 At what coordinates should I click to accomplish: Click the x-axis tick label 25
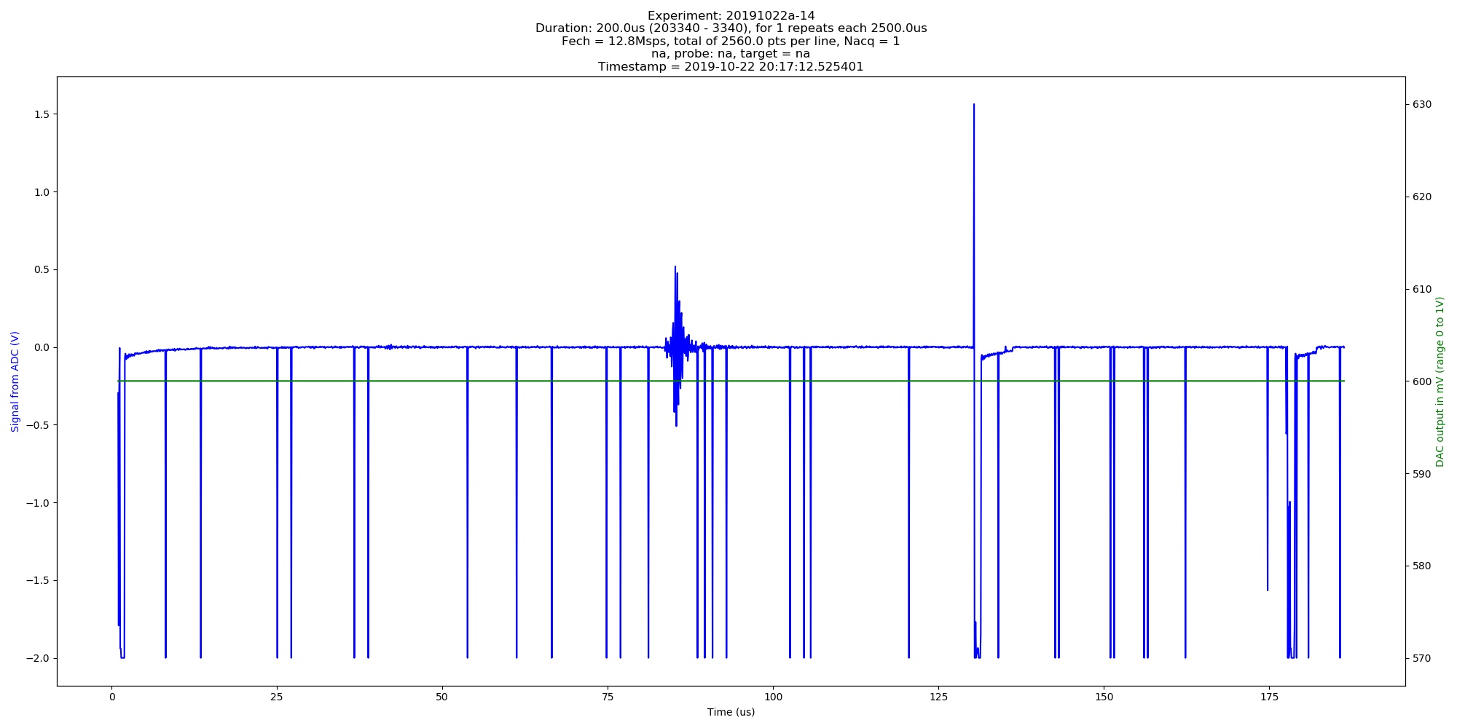pyautogui.click(x=276, y=697)
